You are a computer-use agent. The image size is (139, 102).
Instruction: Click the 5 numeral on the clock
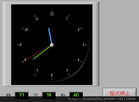coord(67,70)
